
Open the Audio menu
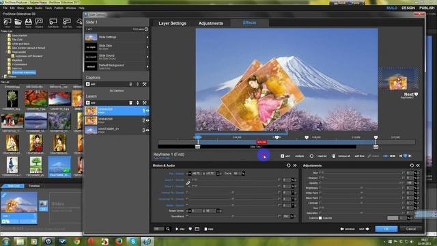(x=39, y=8)
